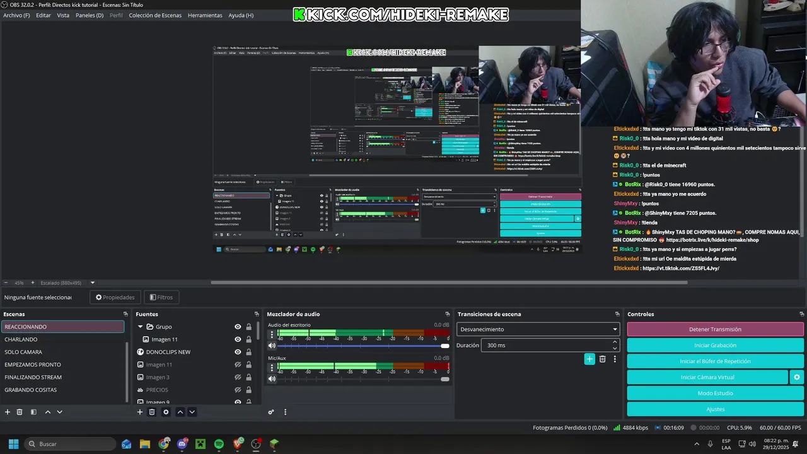Add a new scene with plus icon
The width and height of the screenshot is (807, 454).
8,412
